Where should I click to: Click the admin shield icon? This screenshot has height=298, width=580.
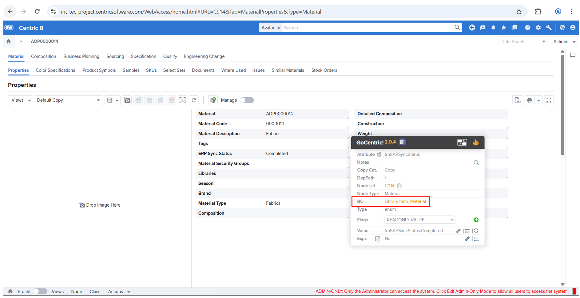click(x=562, y=28)
